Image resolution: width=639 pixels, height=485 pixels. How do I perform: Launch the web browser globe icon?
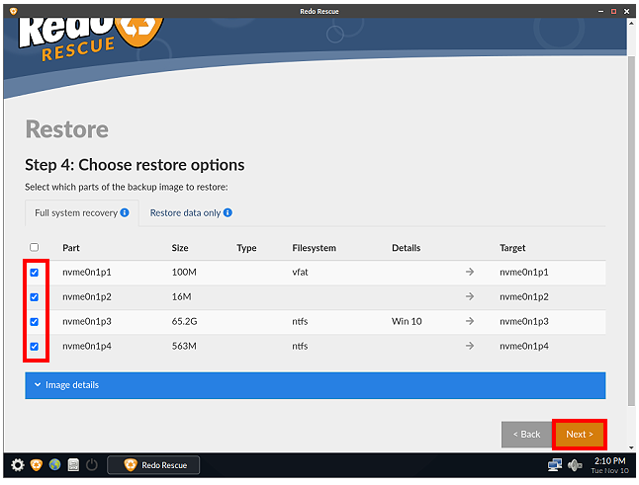click(x=54, y=464)
